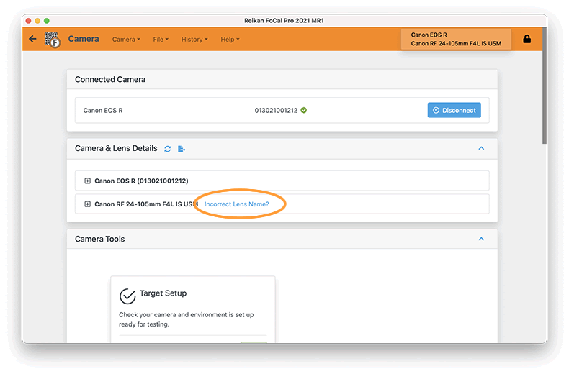This screenshot has height=374, width=569.
Task: Refresh Camera & Lens Details
Action: pyautogui.click(x=167, y=149)
